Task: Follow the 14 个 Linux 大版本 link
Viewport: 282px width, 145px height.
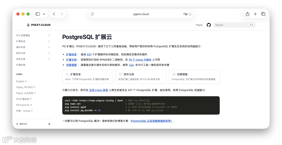Action: [140, 60]
